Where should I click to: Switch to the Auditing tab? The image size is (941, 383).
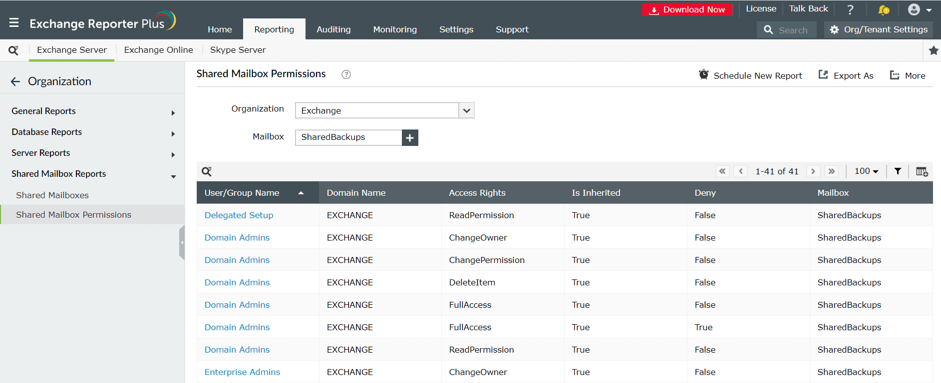pyautogui.click(x=333, y=29)
